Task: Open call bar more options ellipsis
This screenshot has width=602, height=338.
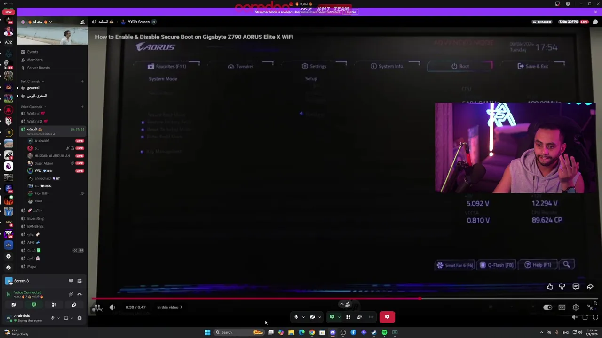Action: (x=371, y=317)
